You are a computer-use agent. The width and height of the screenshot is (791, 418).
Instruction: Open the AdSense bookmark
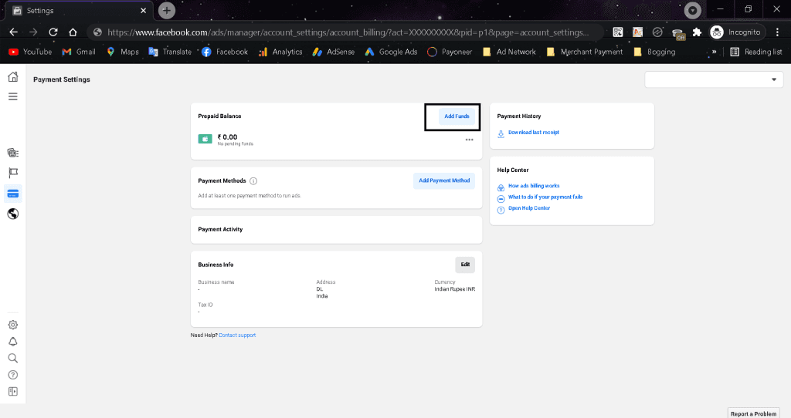pyautogui.click(x=333, y=52)
